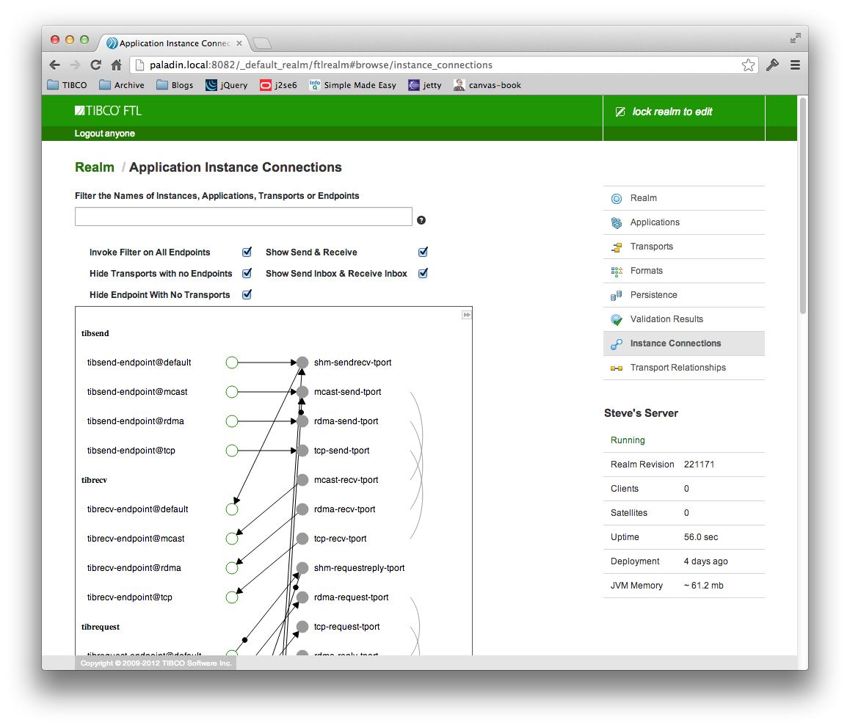
Task: Toggle Invoke Filter on All Endpoints checkbox
Action: click(247, 252)
